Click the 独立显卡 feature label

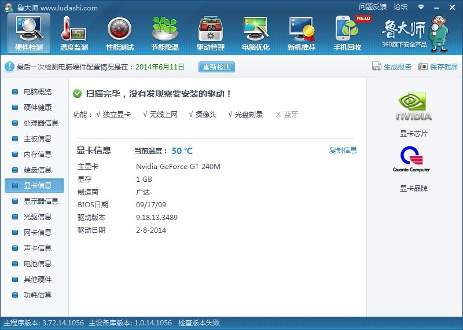tap(117, 115)
